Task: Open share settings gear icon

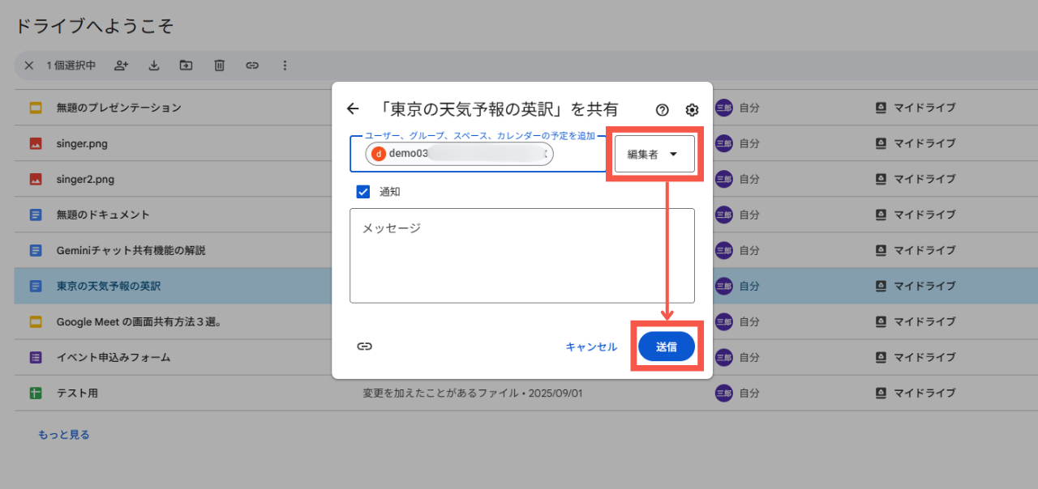Action: tap(692, 110)
